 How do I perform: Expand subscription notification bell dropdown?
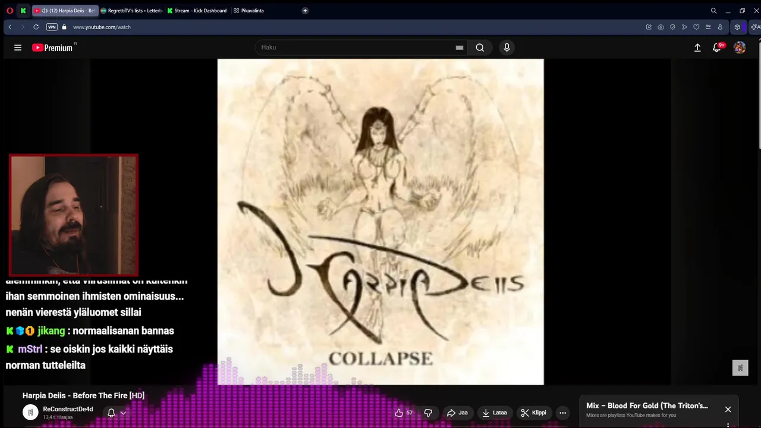[x=117, y=413]
